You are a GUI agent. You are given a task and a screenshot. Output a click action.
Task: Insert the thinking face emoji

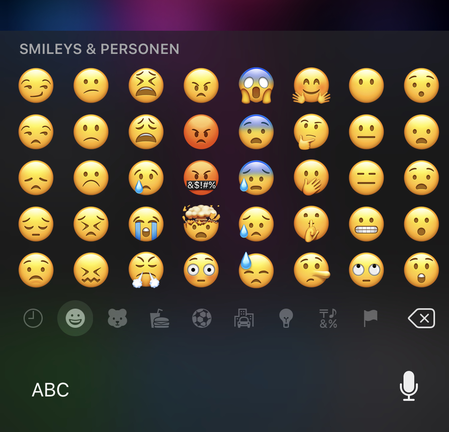[x=311, y=132]
